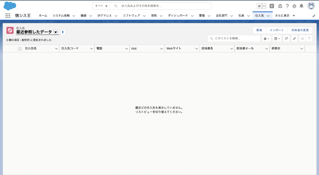Click the search magnifier in global search
Image resolution: width=319 pixels, height=175 pixels.
[x=116, y=6]
